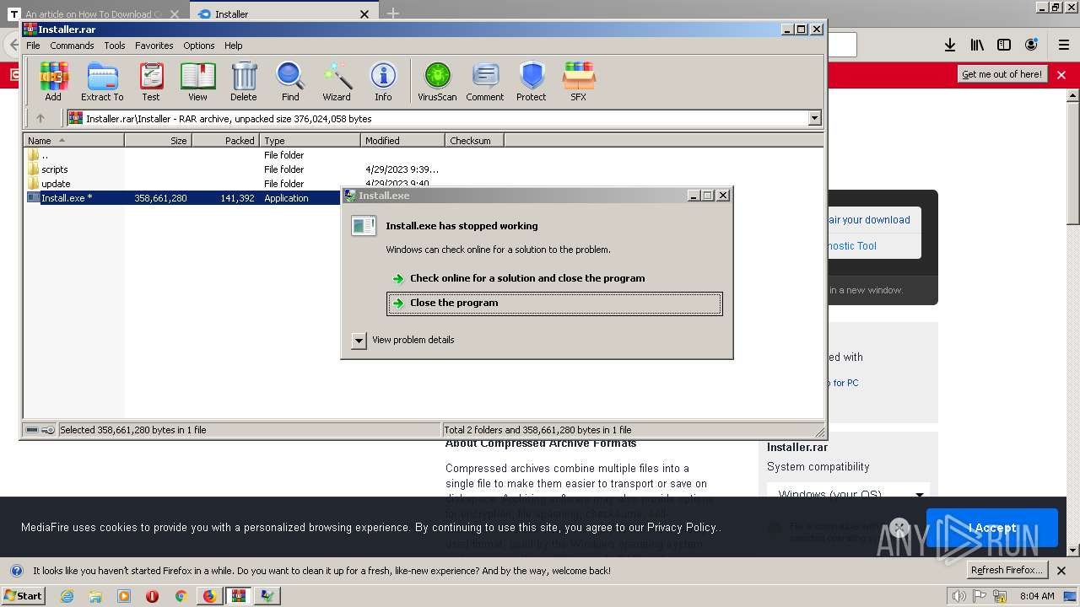Run VirusScan on the archive
Image resolution: width=1080 pixels, height=607 pixels.
pyautogui.click(x=437, y=82)
